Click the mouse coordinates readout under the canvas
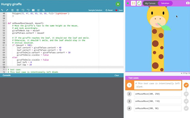 [x=185, y=73]
